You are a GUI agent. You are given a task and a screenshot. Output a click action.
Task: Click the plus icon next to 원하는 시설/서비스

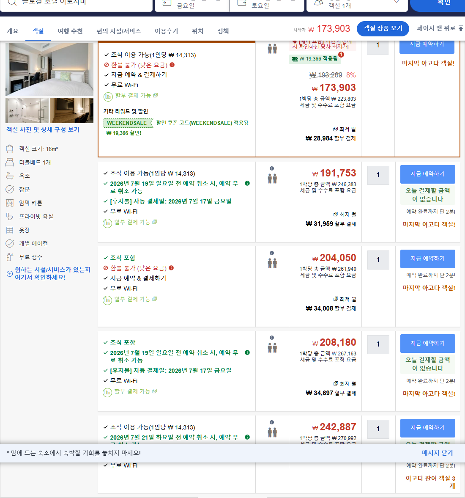[x=10, y=273]
